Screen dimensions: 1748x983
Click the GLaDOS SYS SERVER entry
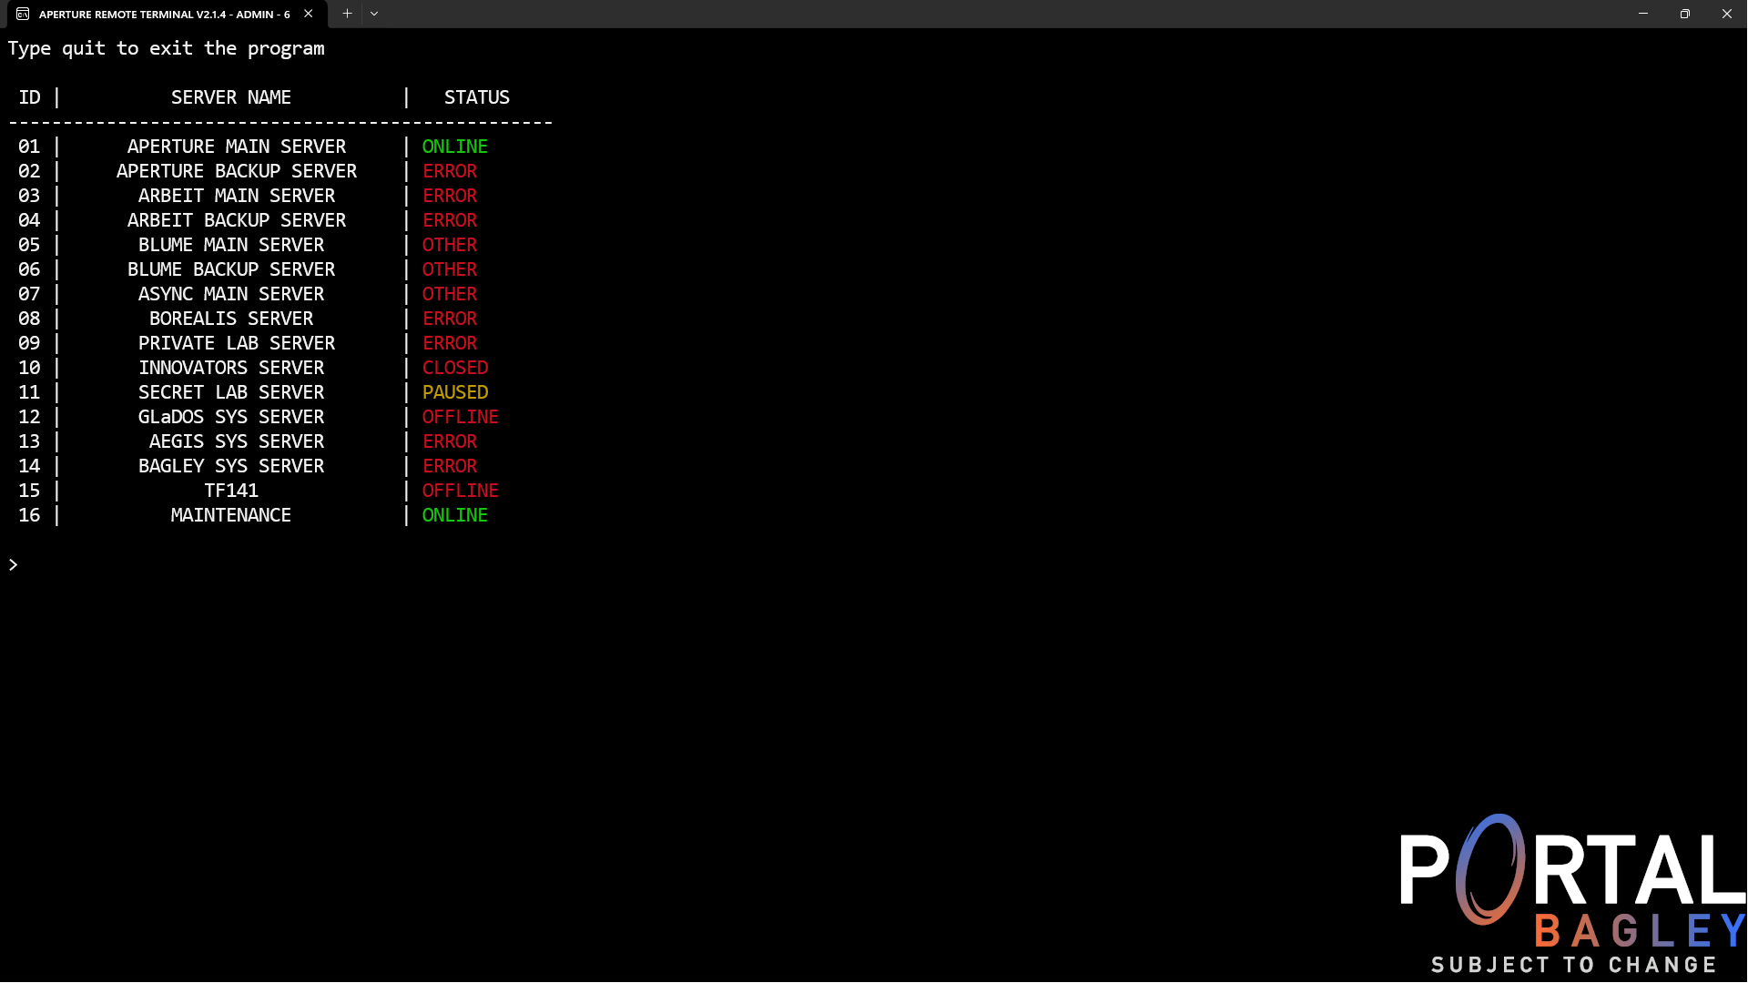click(230, 417)
